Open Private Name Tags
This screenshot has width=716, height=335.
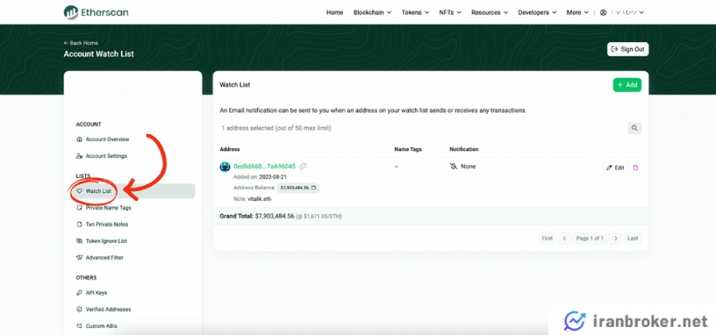(x=103, y=208)
